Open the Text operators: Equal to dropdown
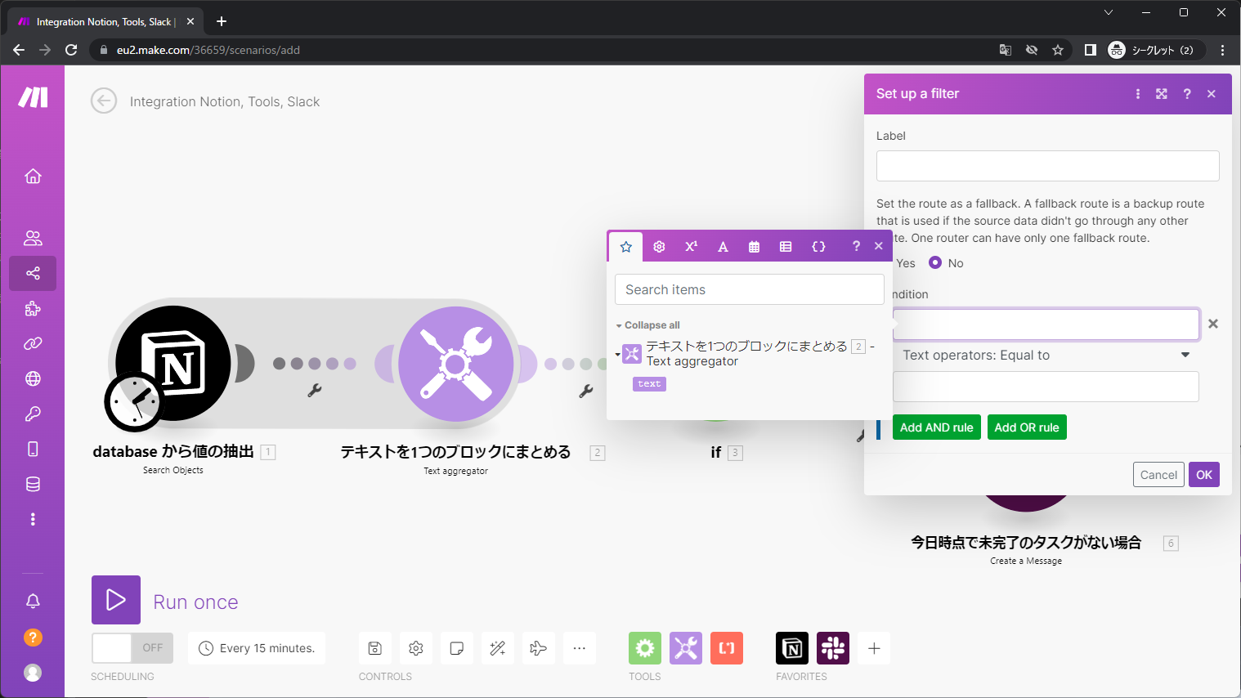Viewport: 1241px width, 698px height. tap(1046, 355)
